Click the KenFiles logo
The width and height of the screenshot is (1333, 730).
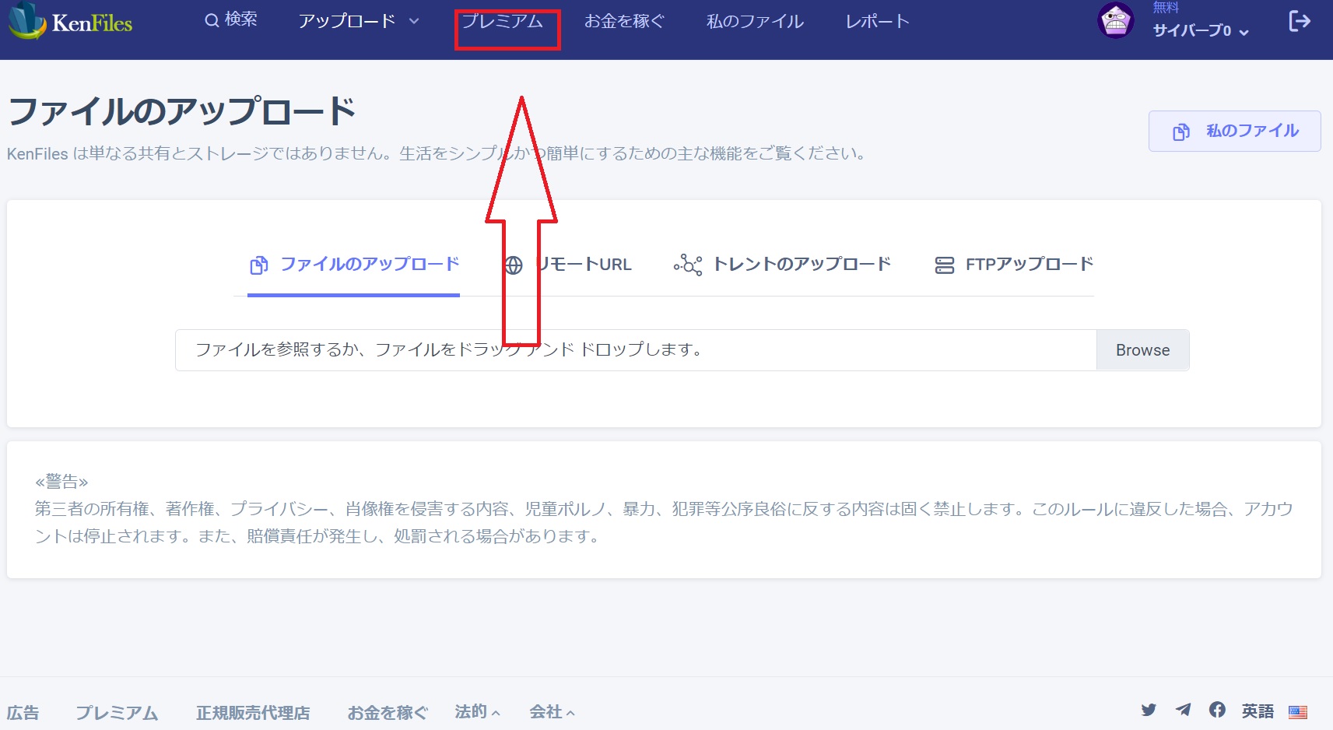tap(70, 23)
